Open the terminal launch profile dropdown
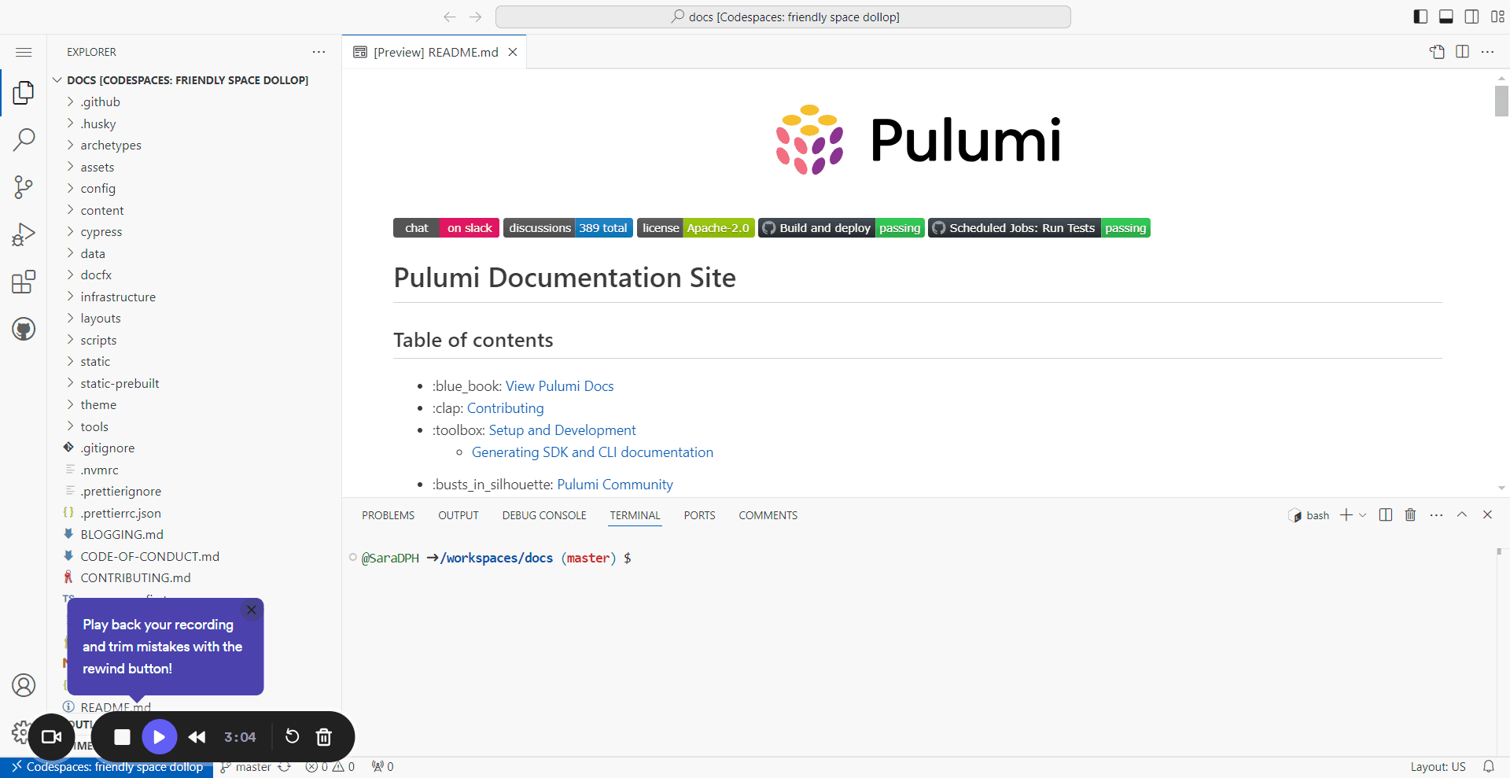Image resolution: width=1510 pixels, height=778 pixels. point(1363,515)
